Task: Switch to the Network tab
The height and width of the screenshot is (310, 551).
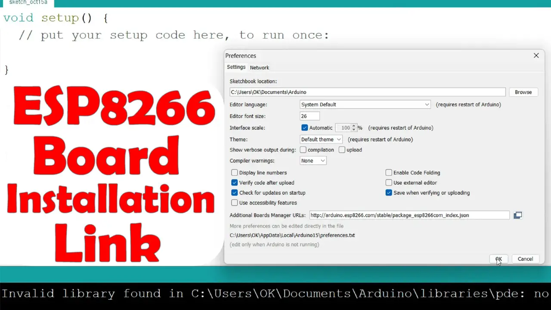Action: (260, 68)
